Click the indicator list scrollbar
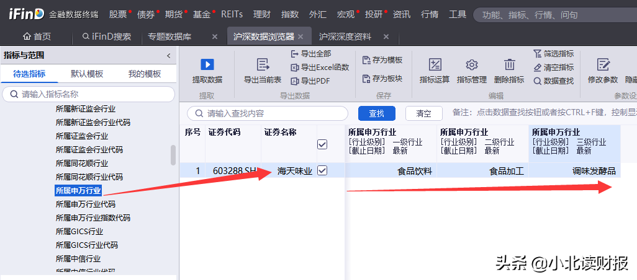The width and height of the screenshot is (637, 280). coord(173,155)
